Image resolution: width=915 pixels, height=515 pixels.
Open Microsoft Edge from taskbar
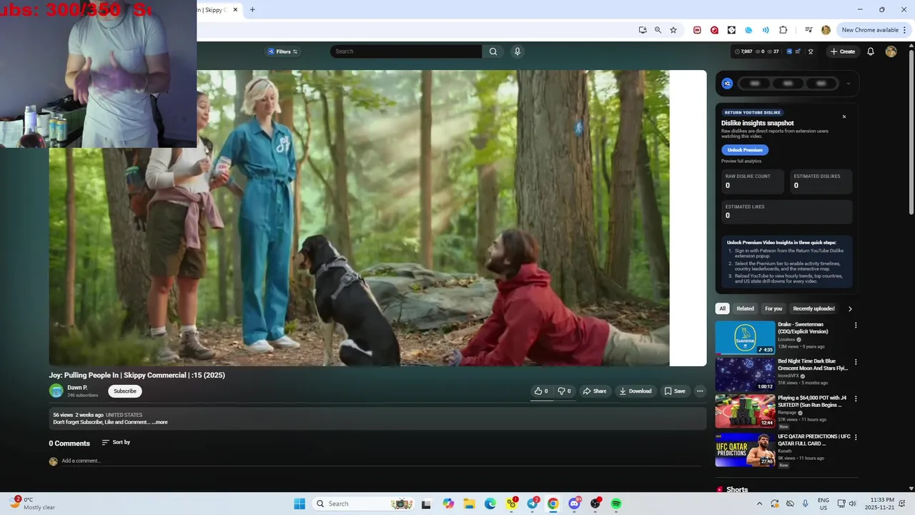(490, 504)
